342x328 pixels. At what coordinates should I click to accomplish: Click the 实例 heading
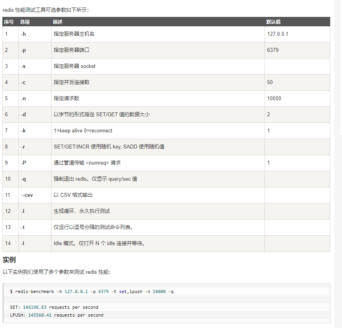click(9, 260)
